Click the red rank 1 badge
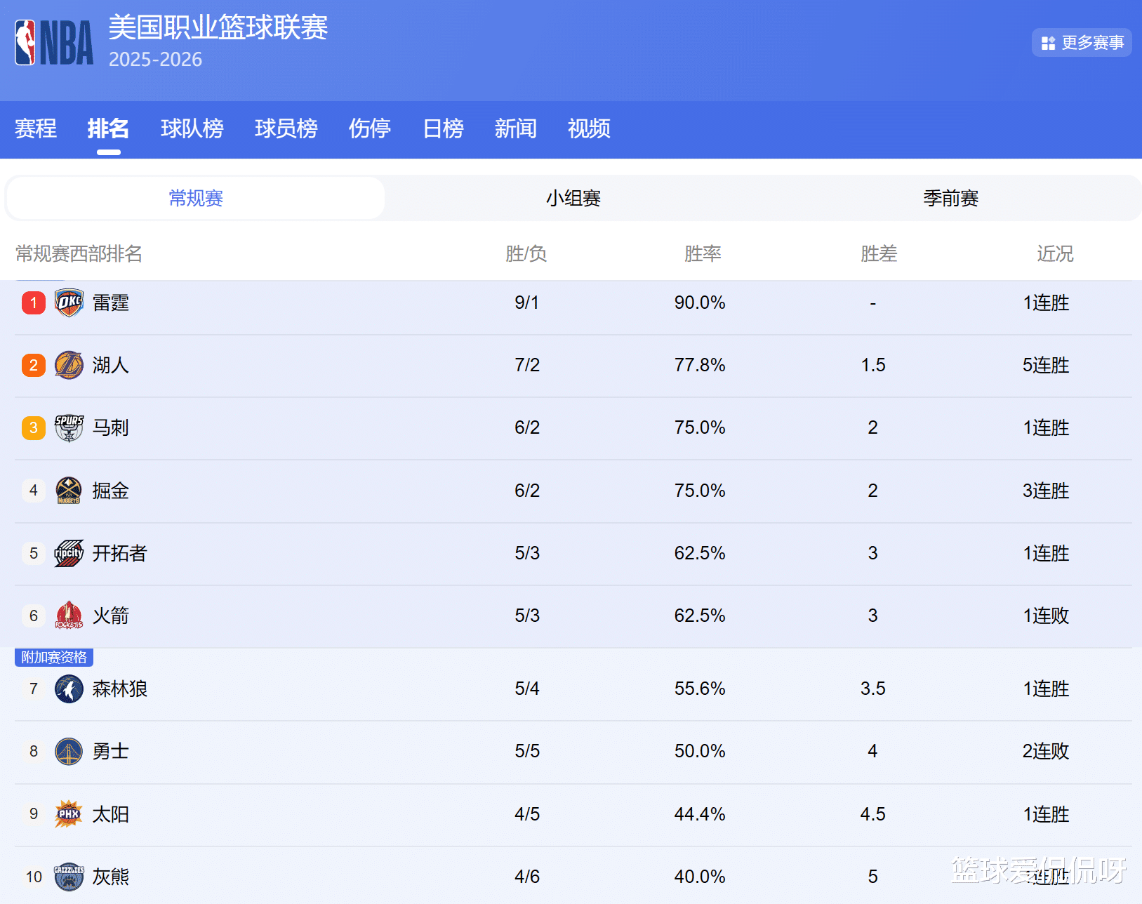Viewport: 1142px width, 904px height. pos(34,303)
